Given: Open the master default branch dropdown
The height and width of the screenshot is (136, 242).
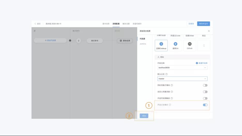Looking at the screenshot, I should 183,79.
